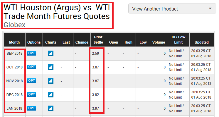Click the dropdown arrow beside View Another Product
This screenshot has height=117, width=219.
point(210,8)
